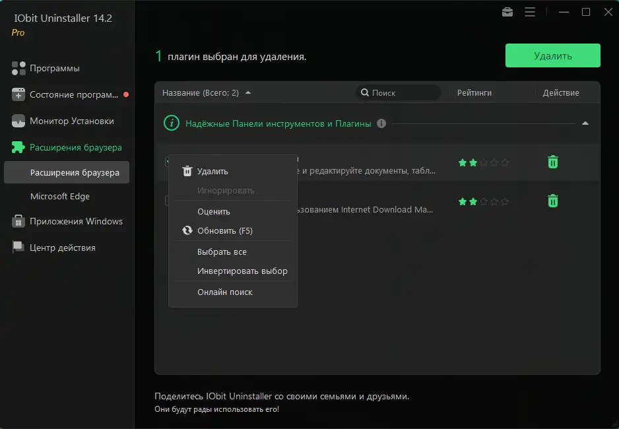Image resolution: width=619 pixels, height=429 pixels.
Task: Toggle sort arrow next to Название column
Action: (x=248, y=93)
